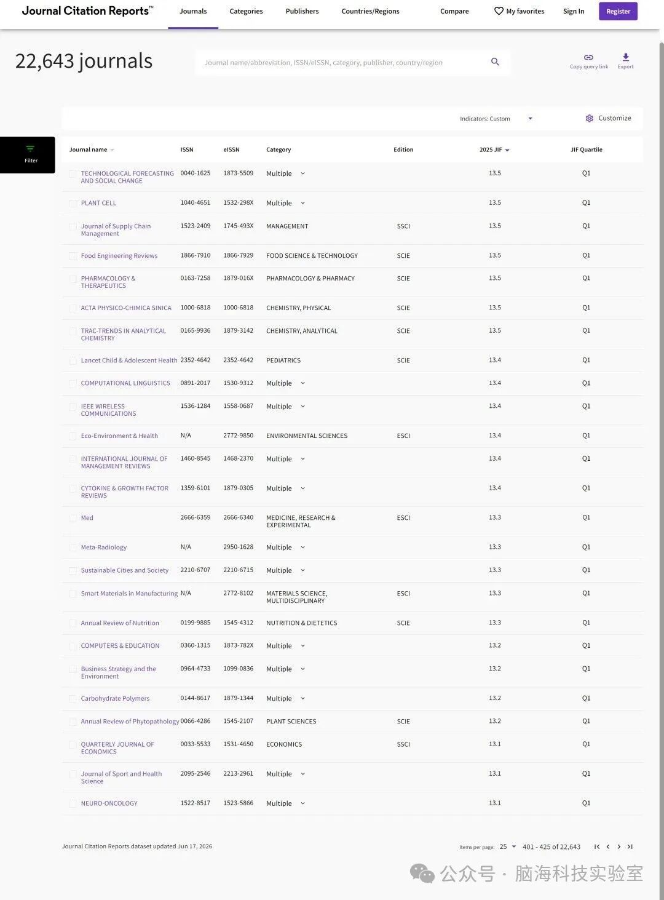Click the Export download icon
Screen dimensions: 664x900
click(x=625, y=57)
